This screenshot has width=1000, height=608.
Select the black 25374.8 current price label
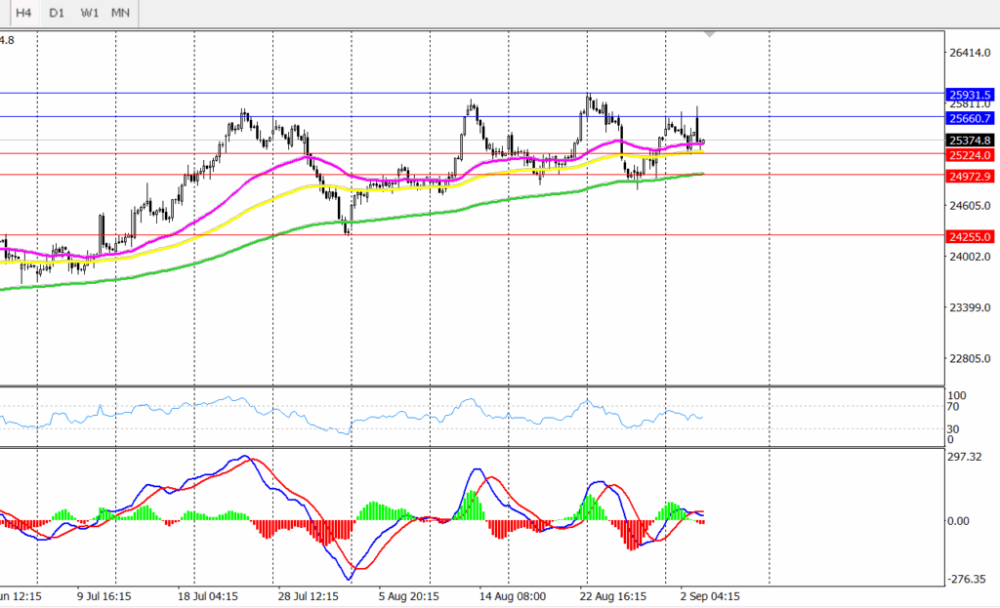970,141
